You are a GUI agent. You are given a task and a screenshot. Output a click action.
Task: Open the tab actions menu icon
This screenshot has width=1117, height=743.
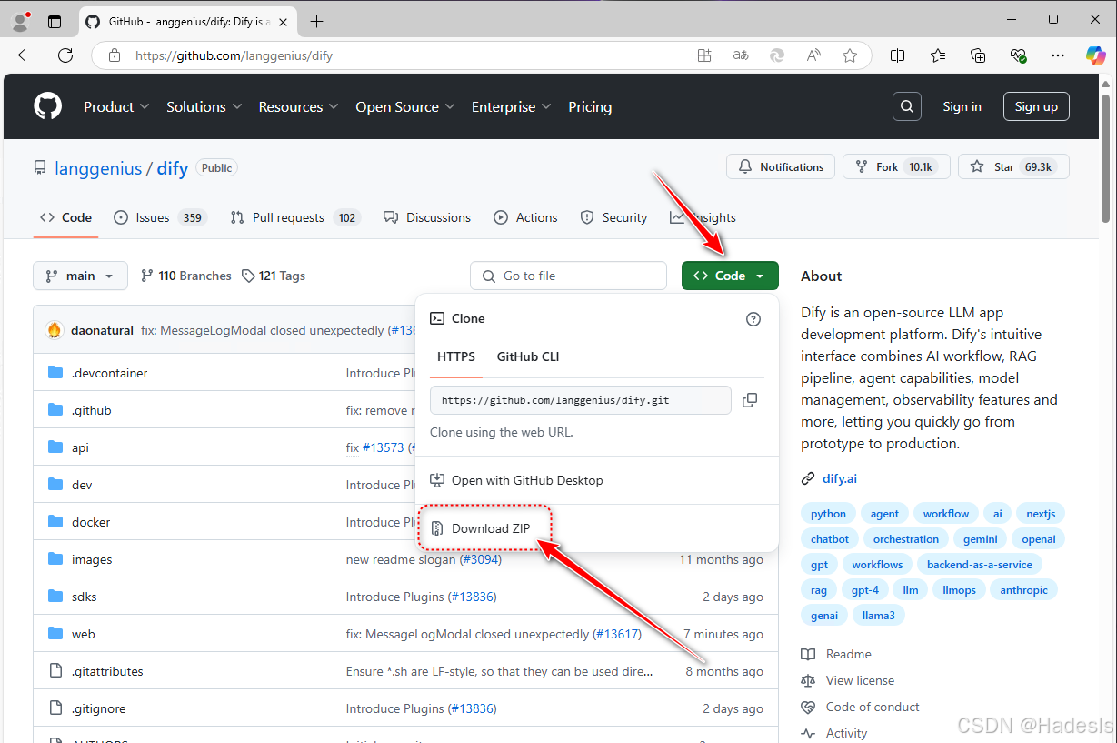pyautogui.click(x=55, y=21)
